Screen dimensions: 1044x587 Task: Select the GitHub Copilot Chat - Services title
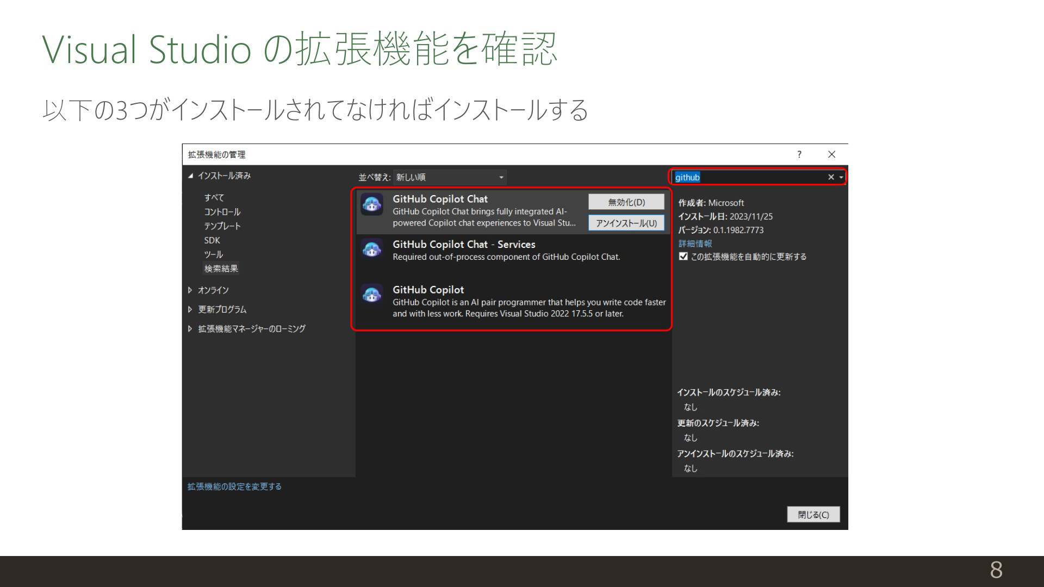pos(464,245)
